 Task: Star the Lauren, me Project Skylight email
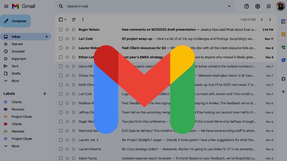coord(67,140)
